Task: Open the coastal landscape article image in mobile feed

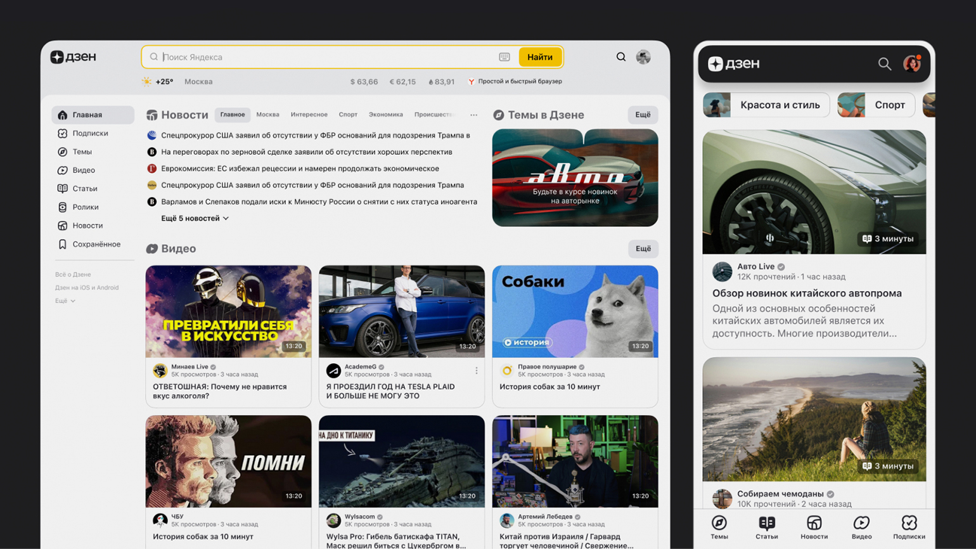Action: click(x=814, y=419)
